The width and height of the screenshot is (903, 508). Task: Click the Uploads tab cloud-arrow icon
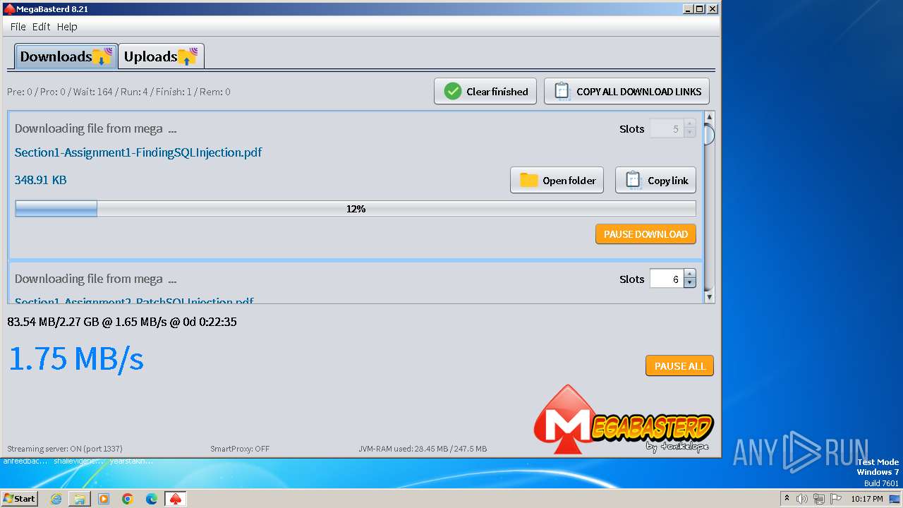coord(188,56)
